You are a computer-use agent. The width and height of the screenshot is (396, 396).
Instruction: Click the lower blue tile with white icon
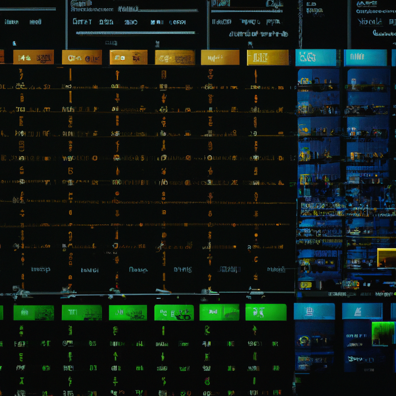314,311
